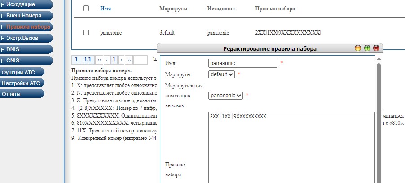Minimize the rule editing dialog
405x183 pixels.
(358, 48)
